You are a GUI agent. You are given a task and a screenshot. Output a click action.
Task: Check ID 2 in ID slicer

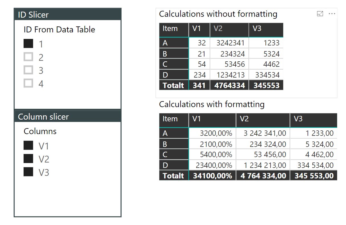(x=28, y=57)
